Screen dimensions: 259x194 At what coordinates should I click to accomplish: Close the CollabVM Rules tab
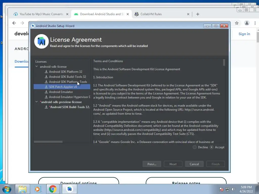click(x=188, y=14)
